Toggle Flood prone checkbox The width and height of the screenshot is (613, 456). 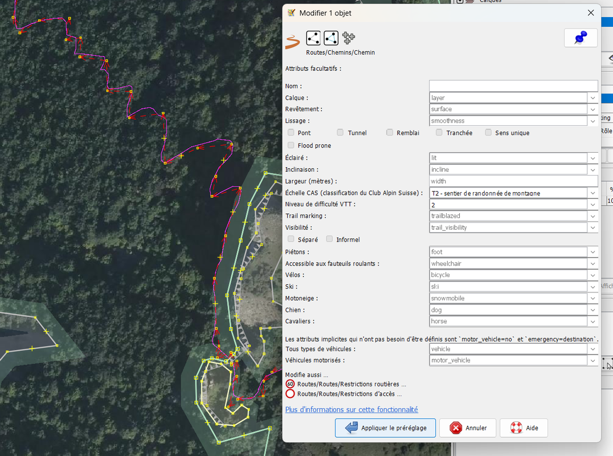tap(291, 145)
